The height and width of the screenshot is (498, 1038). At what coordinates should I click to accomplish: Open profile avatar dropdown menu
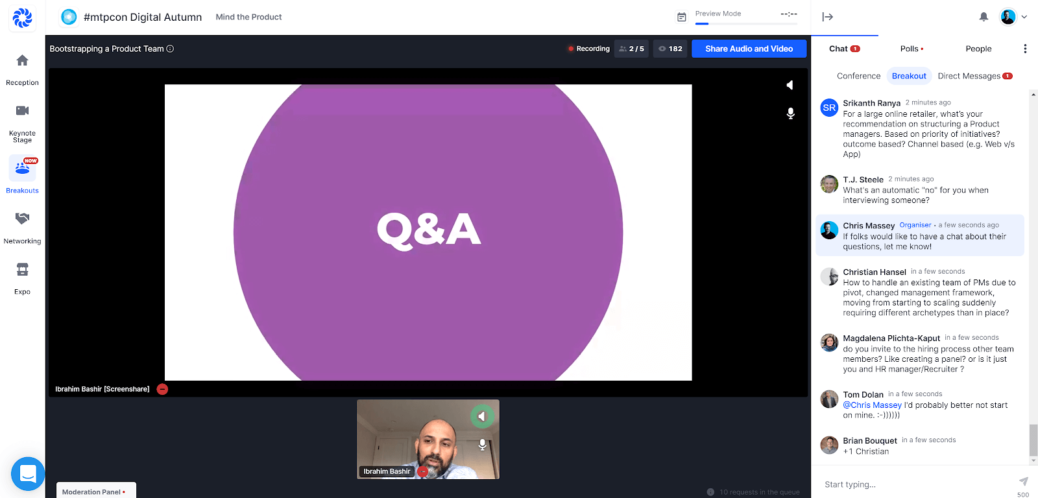[x=1013, y=17]
